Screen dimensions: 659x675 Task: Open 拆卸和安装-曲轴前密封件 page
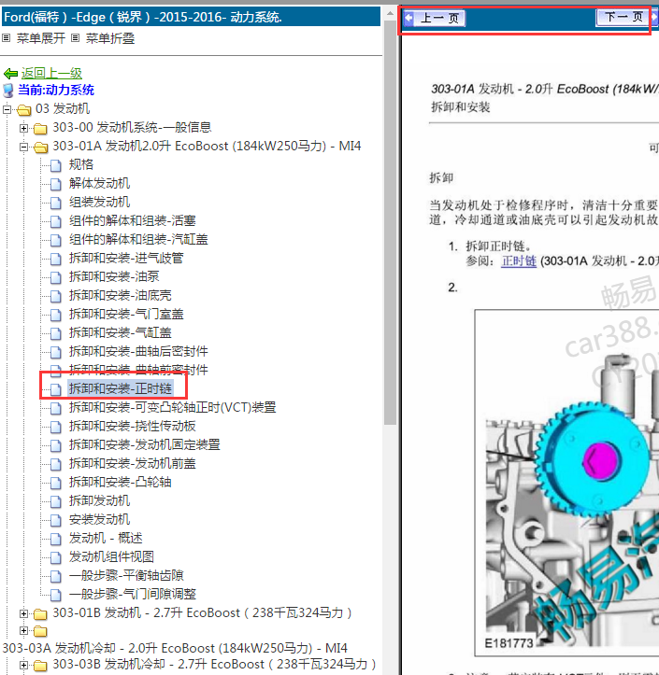[138, 370]
